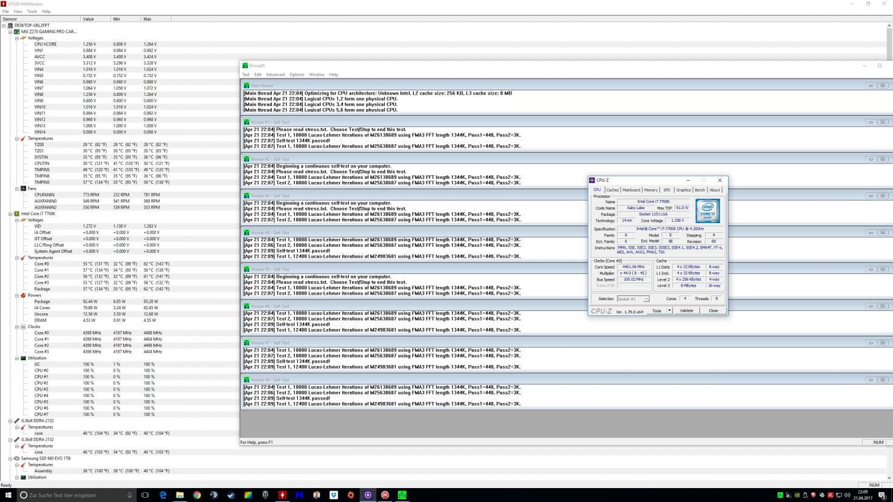Switch to SPD tab in CPU-Z
Viewport: 893px width, 502px height.
tap(667, 190)
